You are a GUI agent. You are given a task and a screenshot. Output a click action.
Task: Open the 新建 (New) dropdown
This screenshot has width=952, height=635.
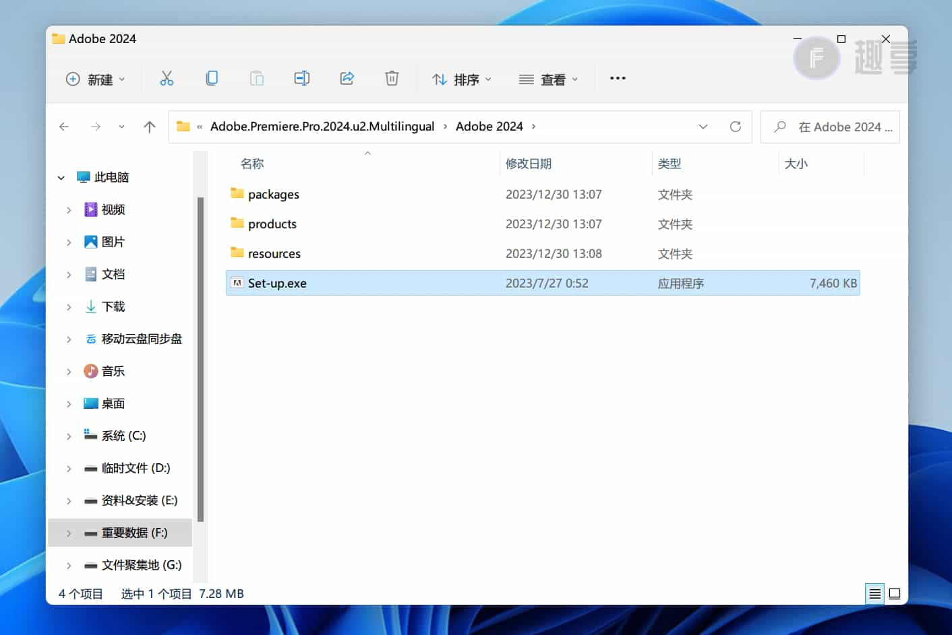pos(96,79)
